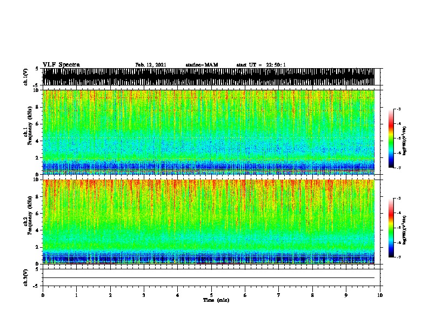Click the ch.1 spectrogram color bar
The width and height of the screenshot is (428, 331).
coord(391,138)
